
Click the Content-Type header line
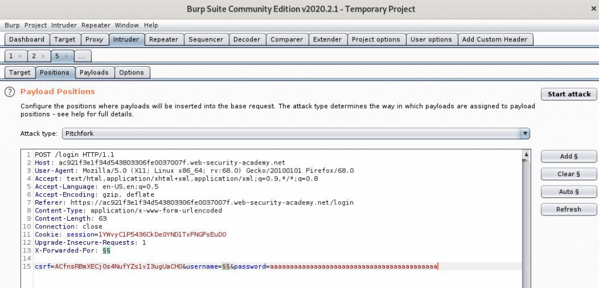pos(128,210)
